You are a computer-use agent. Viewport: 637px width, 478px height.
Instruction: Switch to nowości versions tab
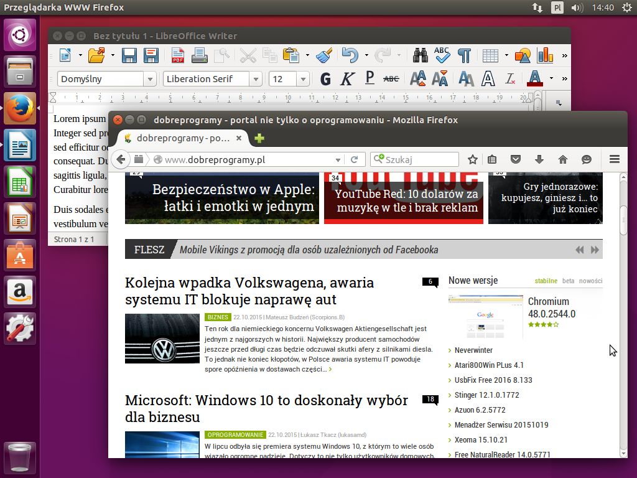[591, 281]
